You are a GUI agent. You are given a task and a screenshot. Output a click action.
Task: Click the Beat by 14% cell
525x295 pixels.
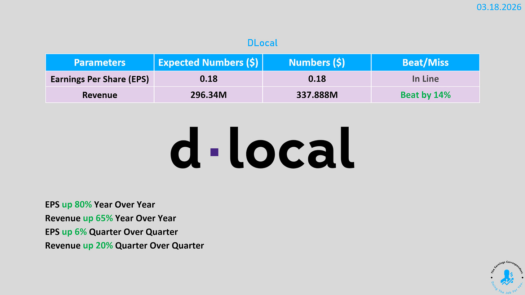tap(425, 95)
